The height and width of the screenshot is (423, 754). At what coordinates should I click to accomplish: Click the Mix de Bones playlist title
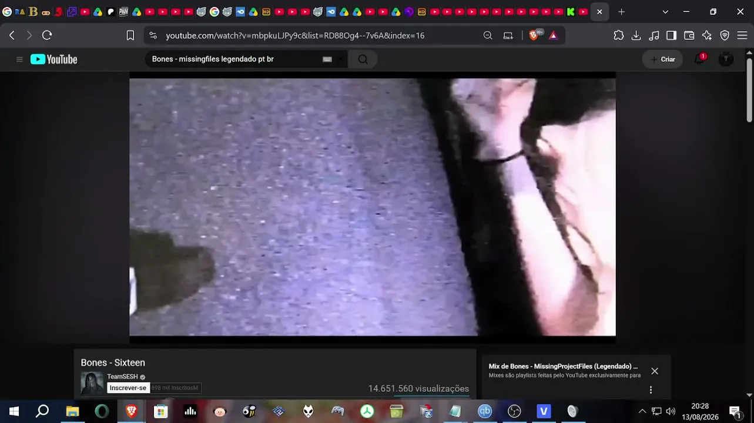(563, 366)
